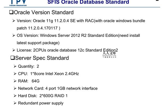Image resolution: width=164 pixels, height=109 pixels.
Task: Click the patch 11.2.0.4.170117 text
Action: pos(38,28)
